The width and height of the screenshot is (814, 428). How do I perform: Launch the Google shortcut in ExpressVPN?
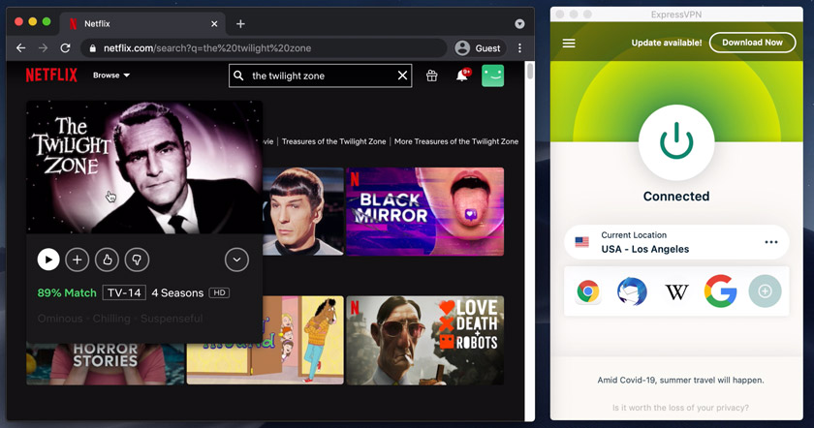click(x=720, y=290)
